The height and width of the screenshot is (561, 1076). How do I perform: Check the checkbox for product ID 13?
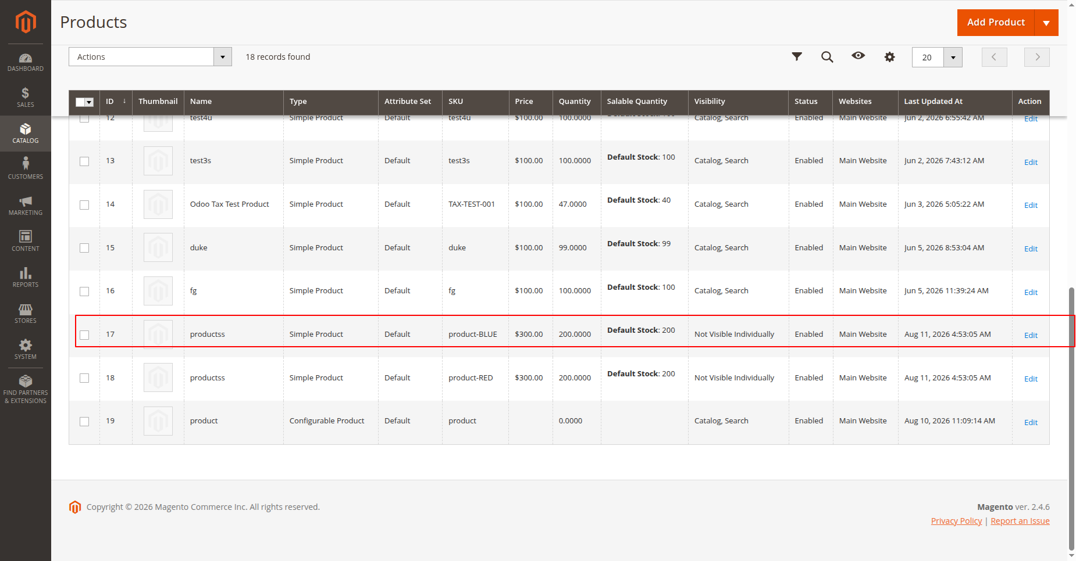tap(84, 161)
